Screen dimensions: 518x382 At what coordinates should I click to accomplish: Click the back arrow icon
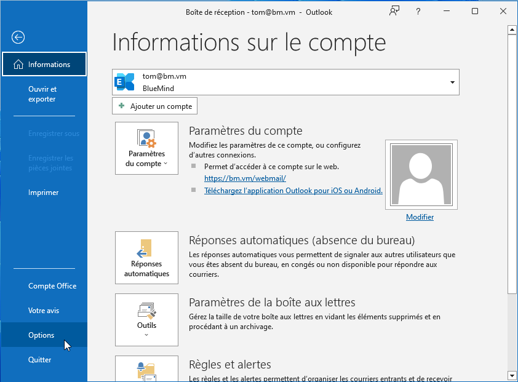coord(18,38)
